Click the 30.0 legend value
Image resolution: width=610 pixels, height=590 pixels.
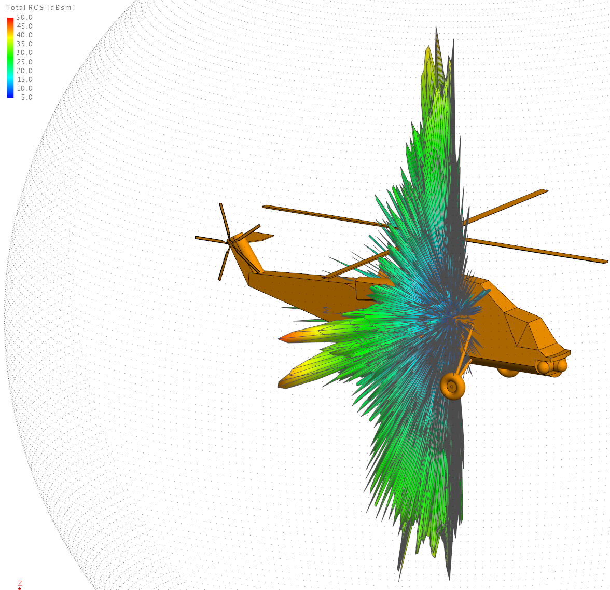(x=24, y=52)
